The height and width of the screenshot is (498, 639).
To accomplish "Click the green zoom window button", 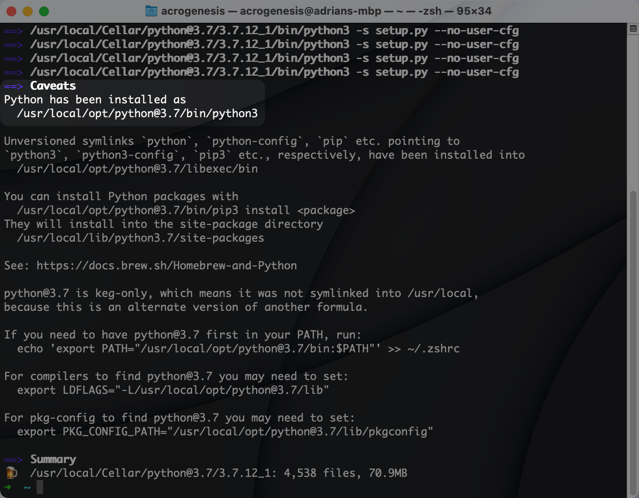I will click(44, 11).
